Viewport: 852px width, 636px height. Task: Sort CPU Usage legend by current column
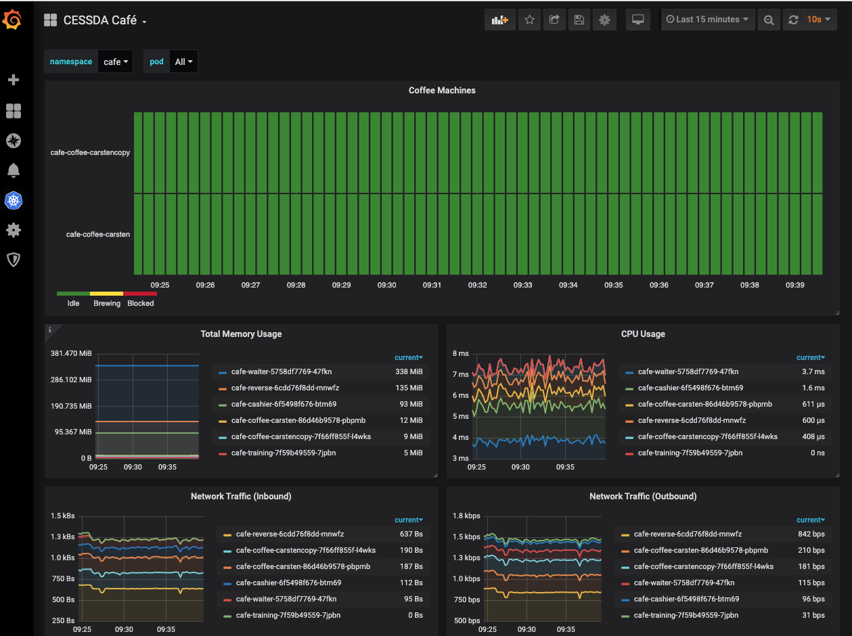pos(809,357)
